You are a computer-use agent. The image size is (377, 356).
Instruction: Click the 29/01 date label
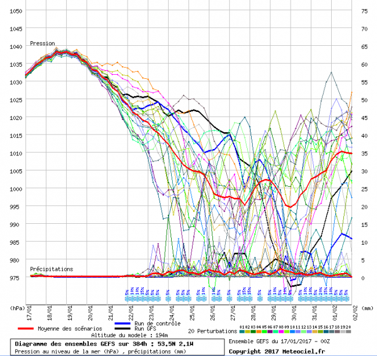274,313
